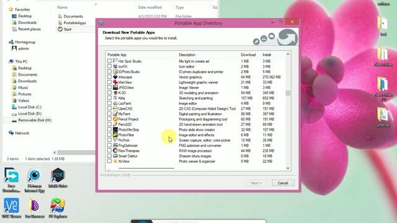Open the VNC Viewer desktop shortcut

(x=11, y=206)
